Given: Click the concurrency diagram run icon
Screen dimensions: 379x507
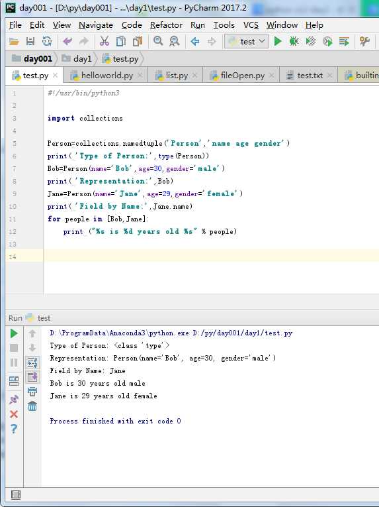Looking at the screenshot, I should coord(344,41).
